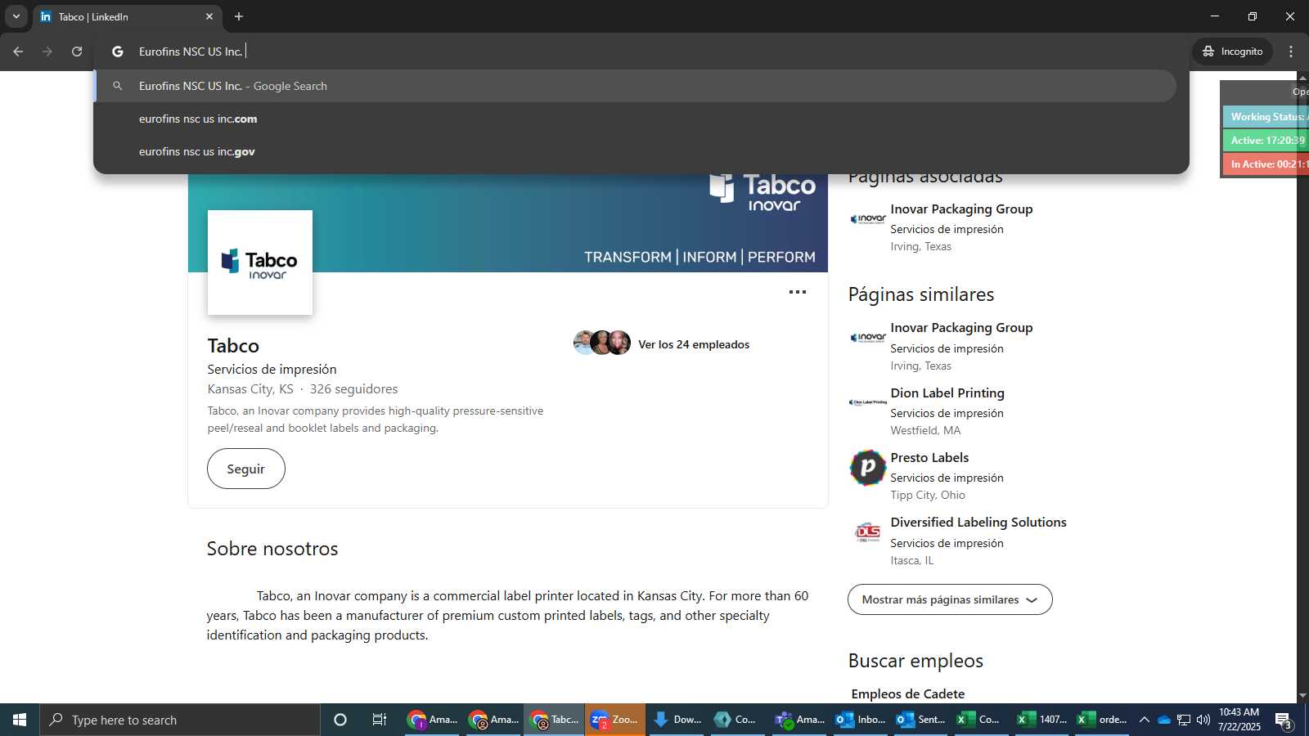This screenshot has width=1309, height=736.
Task: Switch to the second Ama... Chrome taskbar window
Action: [494, 720]
